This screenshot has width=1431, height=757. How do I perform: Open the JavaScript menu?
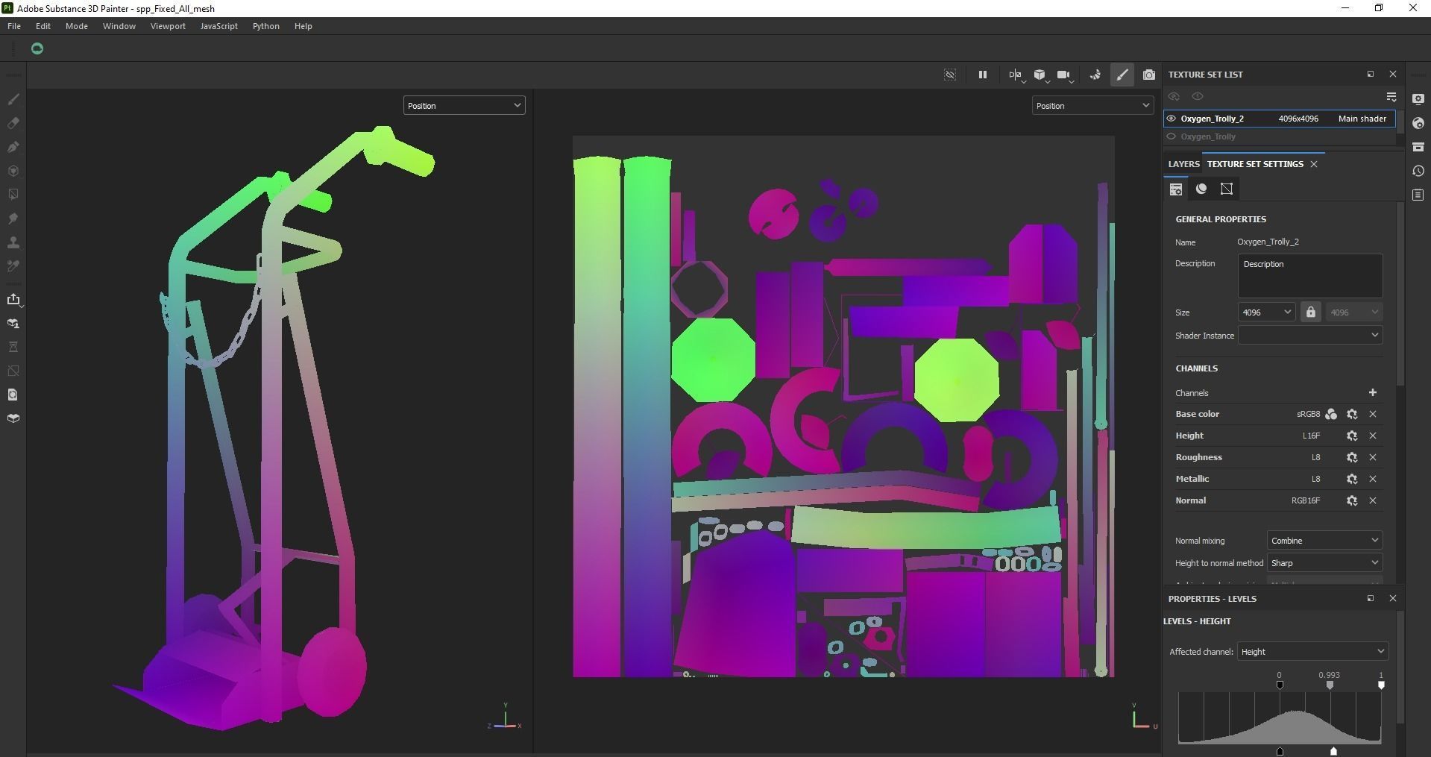219,26
